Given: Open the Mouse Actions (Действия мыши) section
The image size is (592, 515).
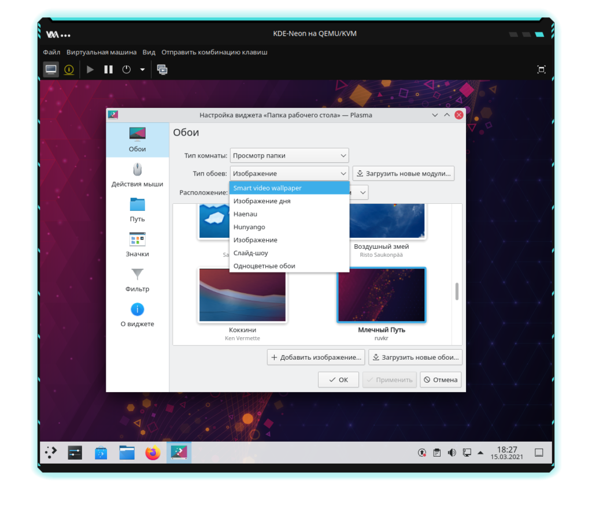Looking at the screenshot, I should (137, 176).
